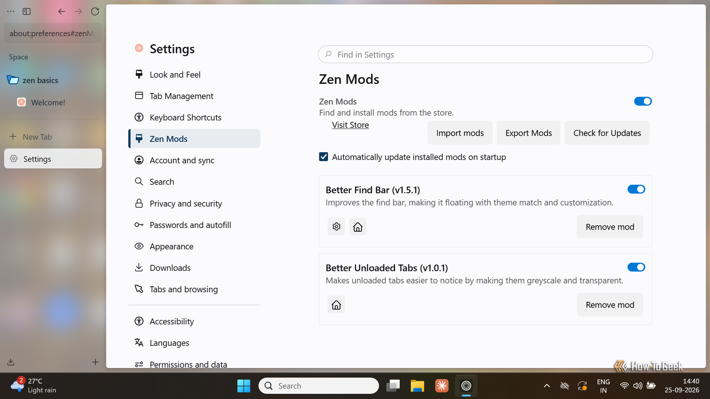Open Account and sync settings
This screenshot has height=399, width=710.
point(194,160)
